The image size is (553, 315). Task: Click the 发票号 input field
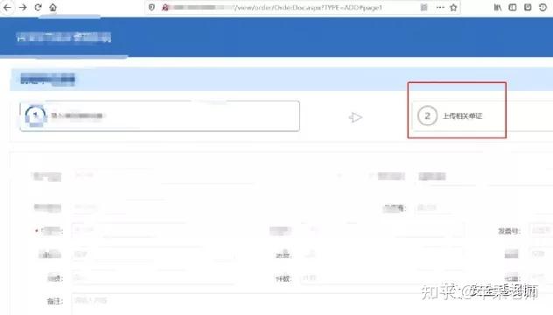click(541, 231)
